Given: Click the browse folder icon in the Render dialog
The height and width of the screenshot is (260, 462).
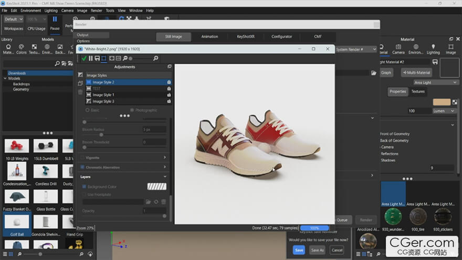Looking at the screenshot, I should [x=374, y=73].
